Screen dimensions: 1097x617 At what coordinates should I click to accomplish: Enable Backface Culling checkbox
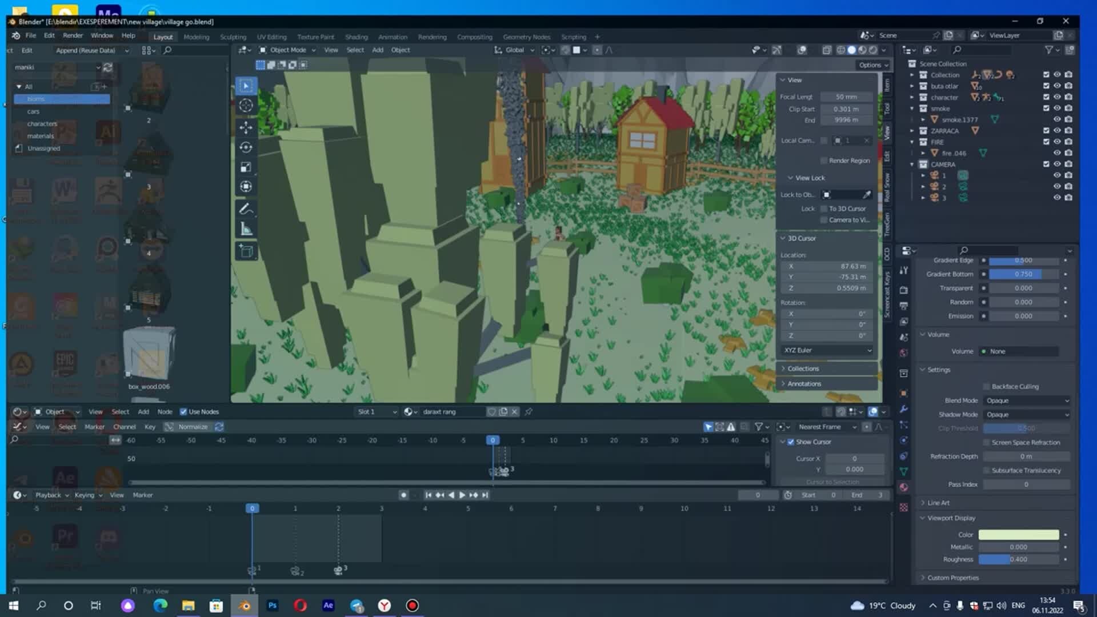[x=986, y=387]
